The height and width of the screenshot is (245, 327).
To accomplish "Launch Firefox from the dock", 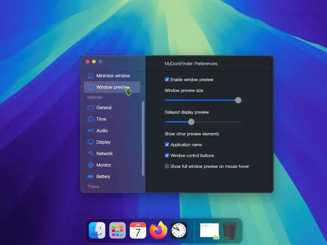I will point(158,230).
